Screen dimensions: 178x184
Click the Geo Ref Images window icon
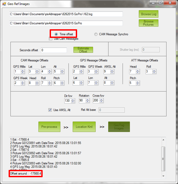pyautogui.click(x=4, y=4)
